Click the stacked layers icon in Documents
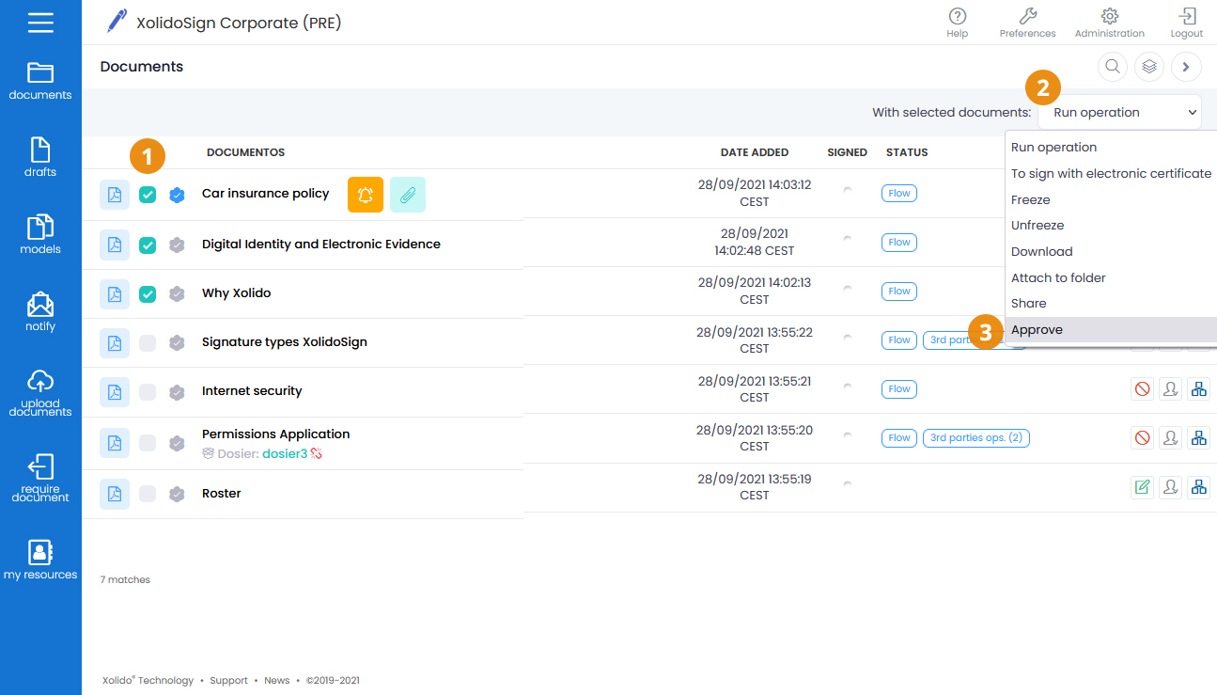The height and width of the screenshot is (695, 1217). coord(1149,67)
